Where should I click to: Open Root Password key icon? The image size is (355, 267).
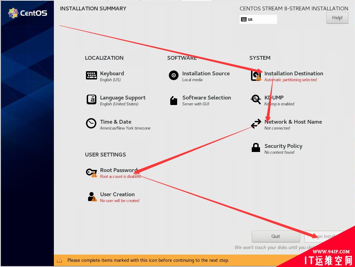click(x=92, y=173)
